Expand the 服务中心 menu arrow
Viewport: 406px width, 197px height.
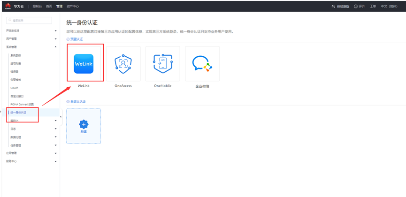pyautogui.click(x=56, y=161)
